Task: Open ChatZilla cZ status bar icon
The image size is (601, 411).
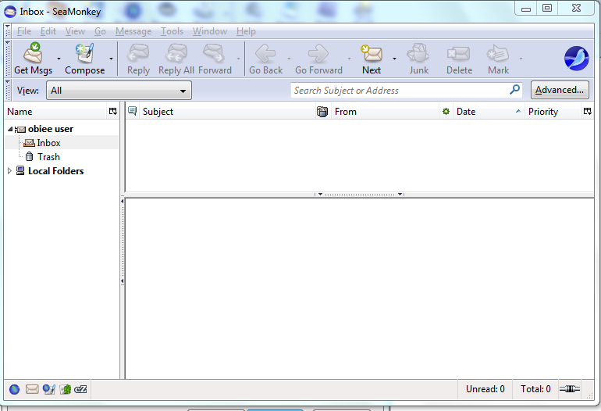Action: pyautogui.click(x=80, y=389)
